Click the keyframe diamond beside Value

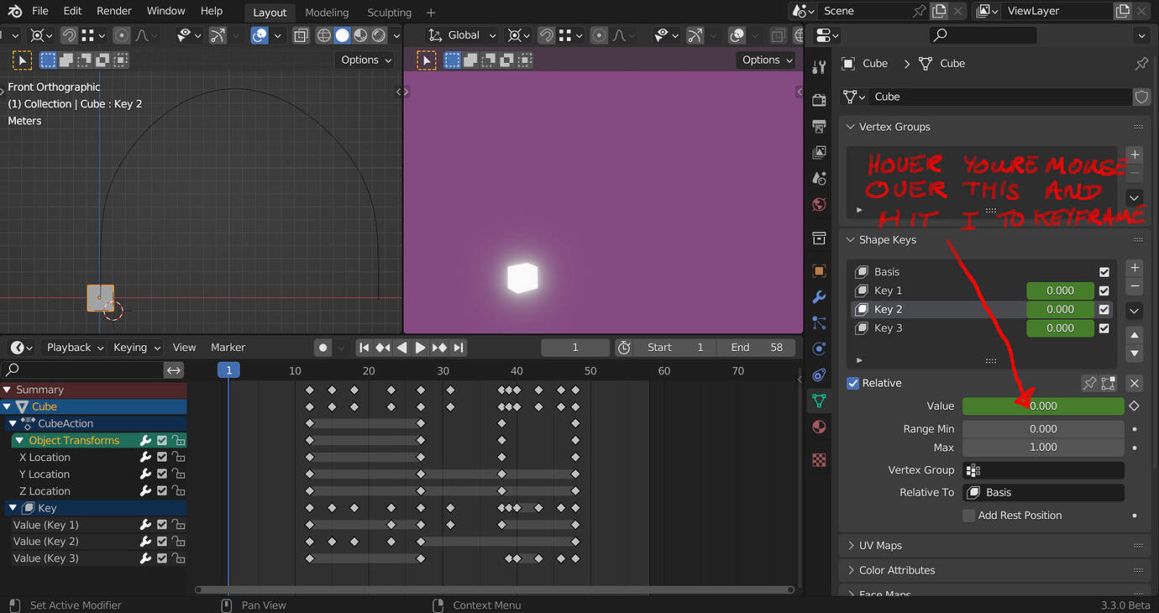click(x=1135, y=406)
